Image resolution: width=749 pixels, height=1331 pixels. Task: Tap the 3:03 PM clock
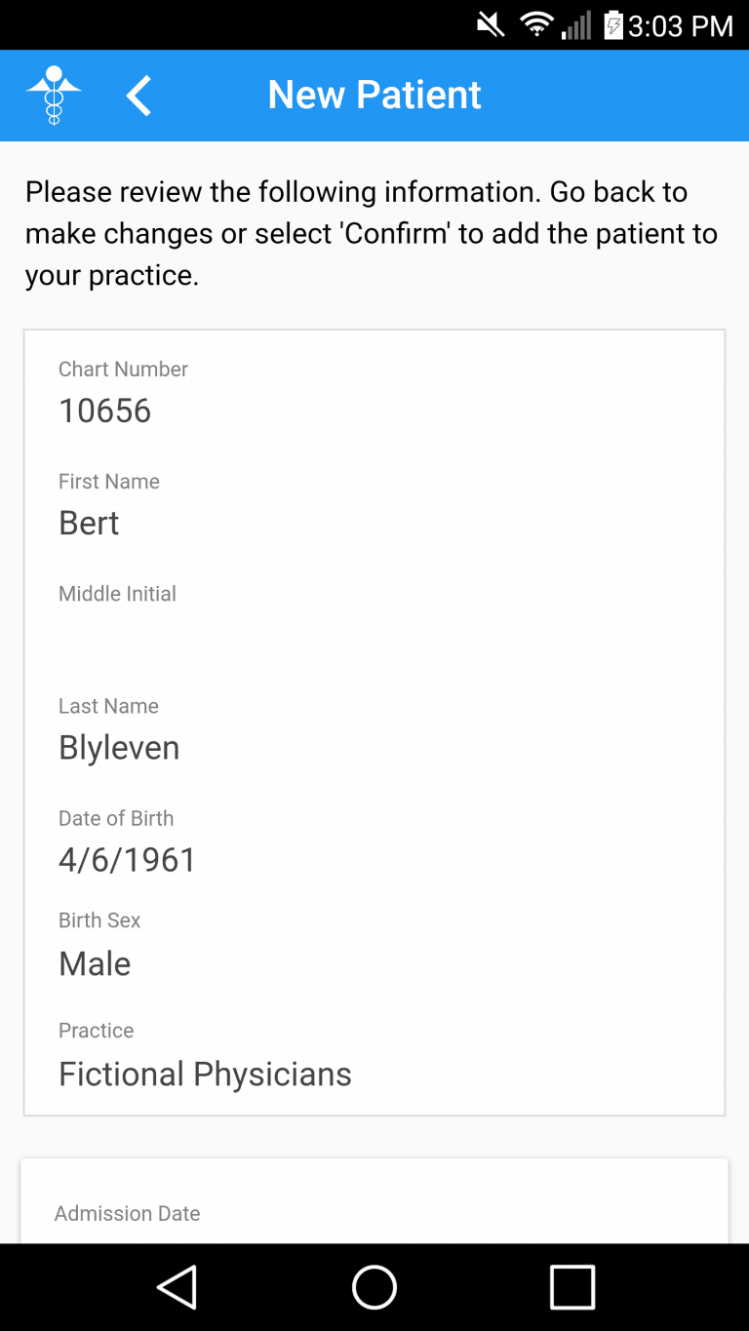[x=681, y=25]
